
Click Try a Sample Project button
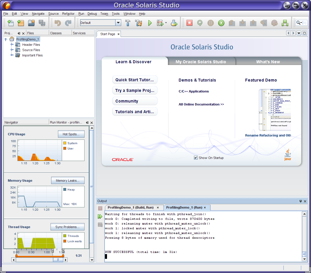135,90
